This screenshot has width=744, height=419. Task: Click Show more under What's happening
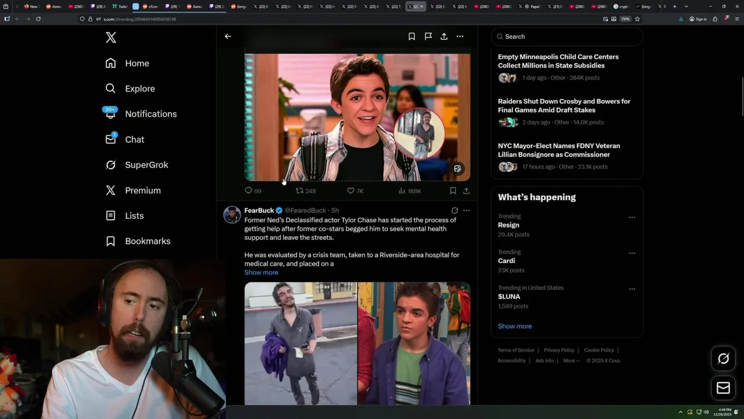pyautogui.click(x=515, y=326)
